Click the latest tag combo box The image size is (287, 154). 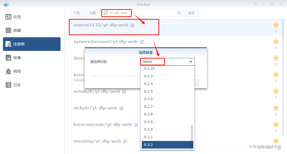[x=167, y=62]
